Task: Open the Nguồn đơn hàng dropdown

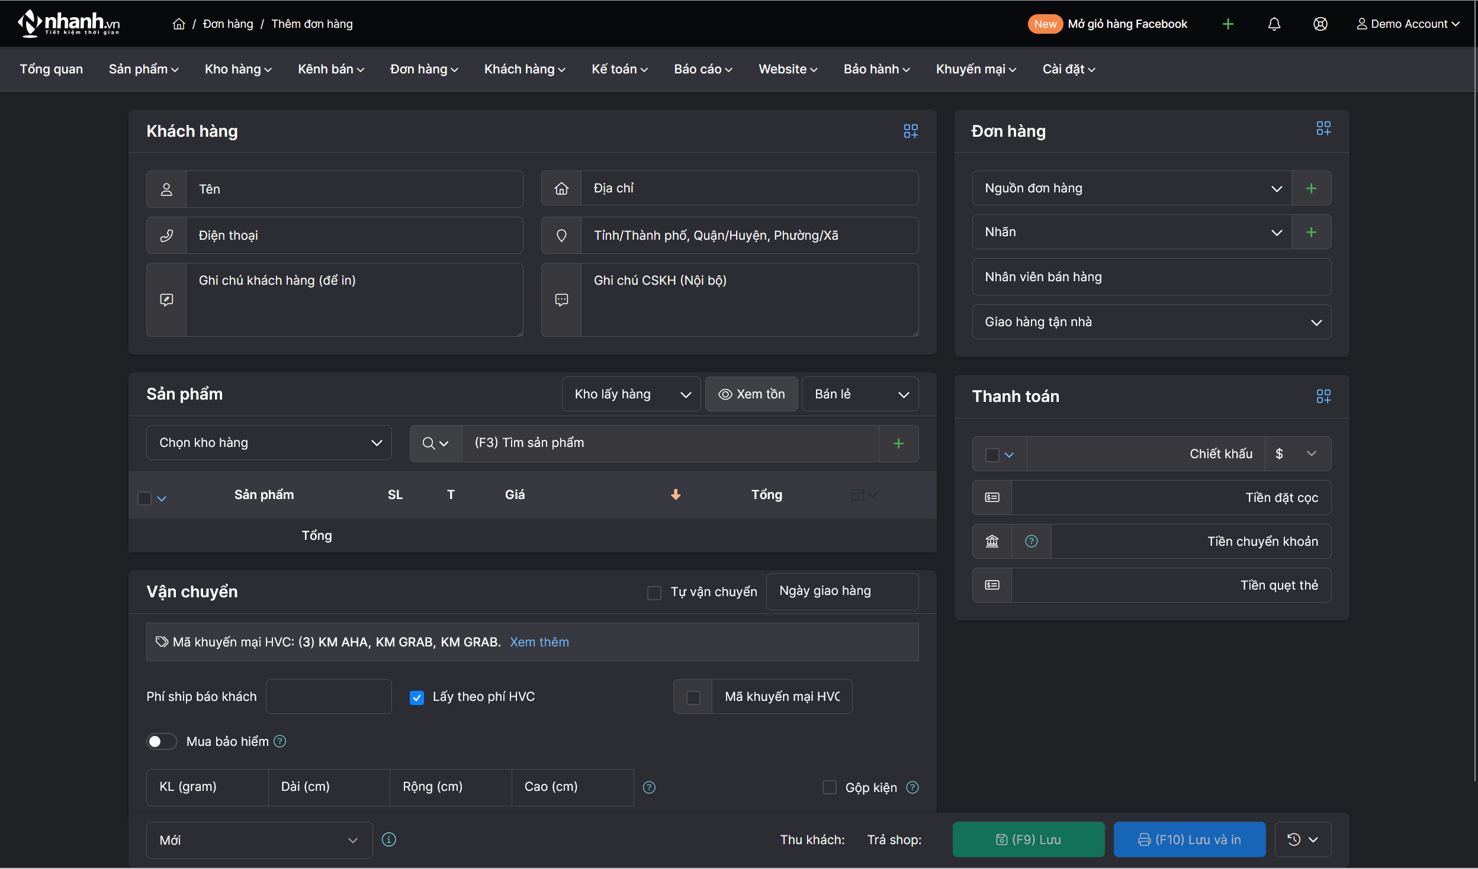Action: coord(1132,188)
